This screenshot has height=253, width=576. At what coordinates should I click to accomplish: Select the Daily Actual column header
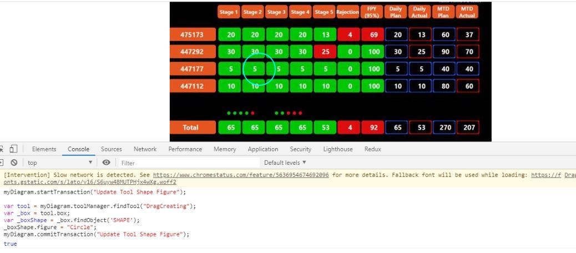[420, 12]
